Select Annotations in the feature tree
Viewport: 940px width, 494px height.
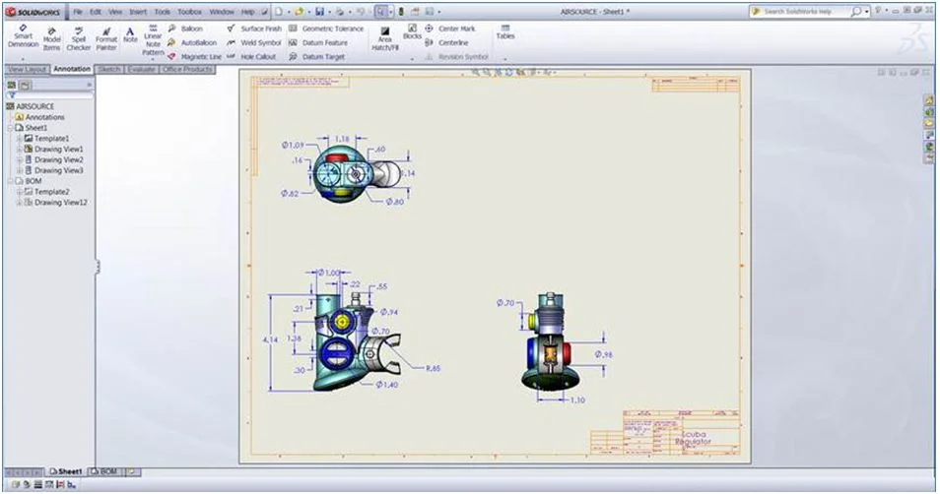coord(44,117)
